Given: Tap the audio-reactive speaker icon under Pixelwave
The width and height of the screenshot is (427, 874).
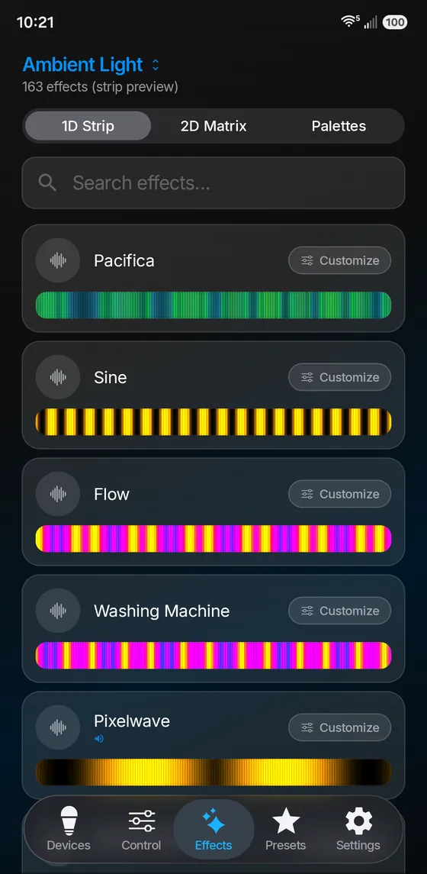Looking at the screenshot, I should point(99,739).
